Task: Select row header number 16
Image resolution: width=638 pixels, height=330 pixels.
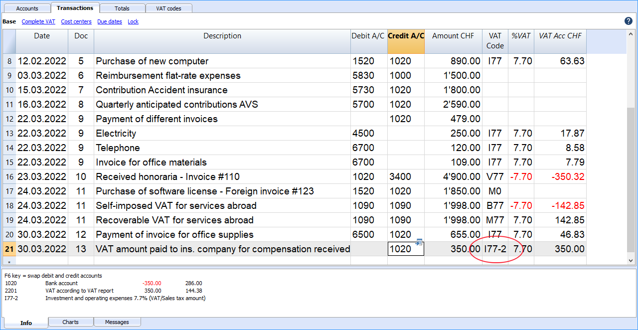Action: click(x=9, y=177)
